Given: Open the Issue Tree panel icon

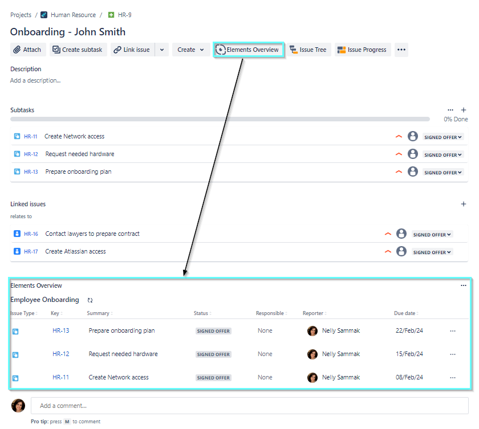Looking at the screenshot, I should coord(293,50).
